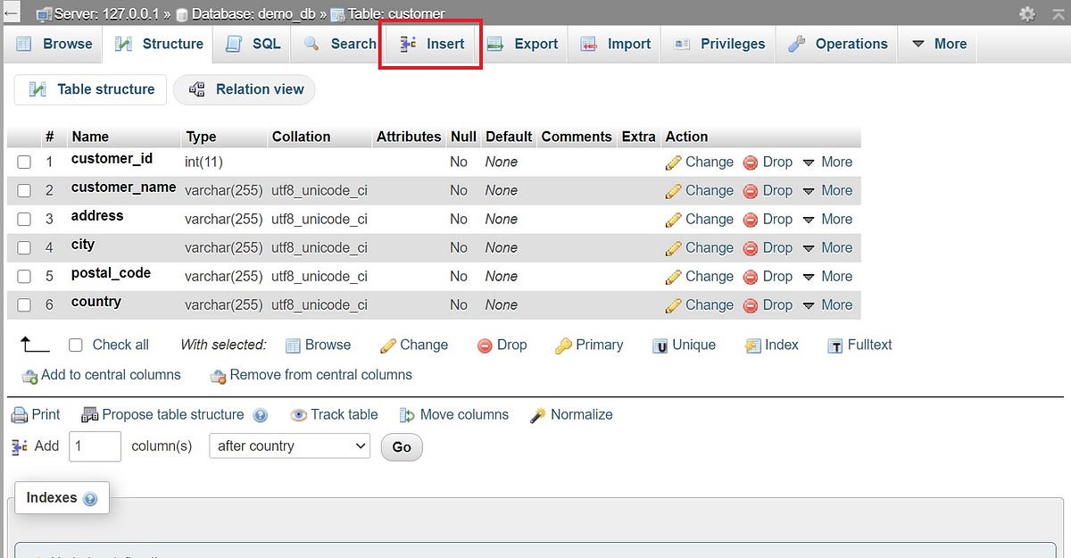
Task: Open the Print view via printer icon
Action: 21,414
